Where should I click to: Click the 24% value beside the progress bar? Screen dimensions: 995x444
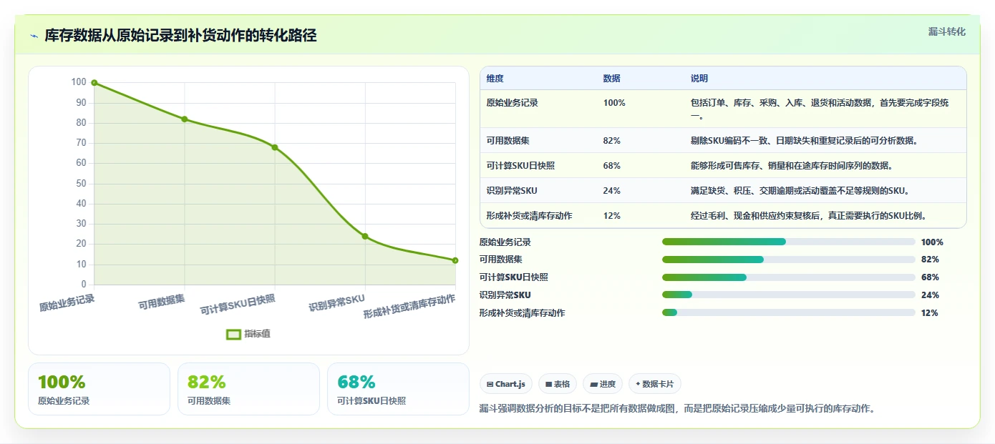930,295
